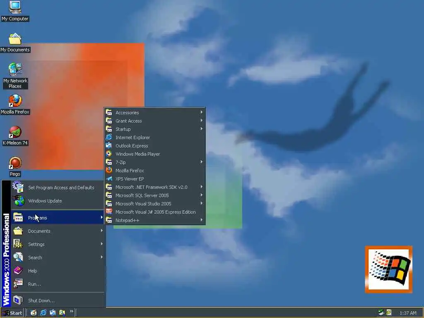
Task: Show hidden quick launch items via chevron
Action: 71,311
